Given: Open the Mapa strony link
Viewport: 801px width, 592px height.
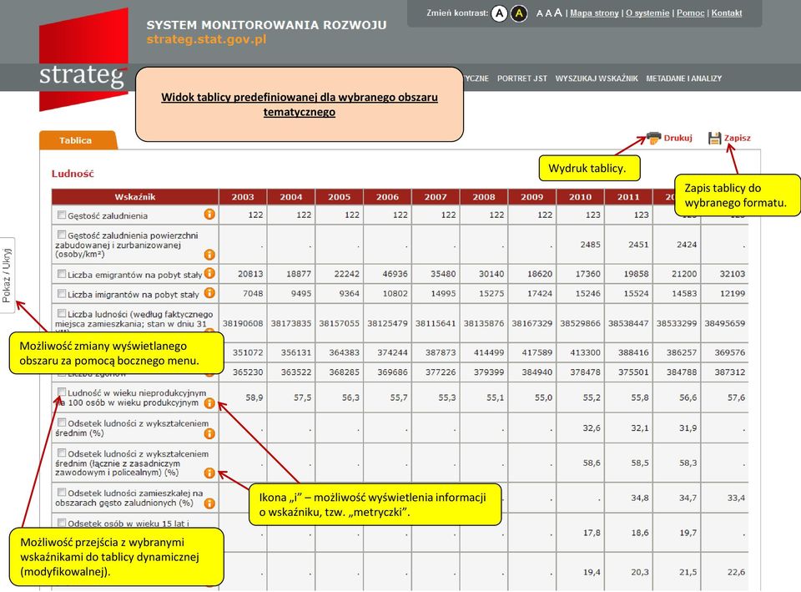Looking at the screenshot, I should (594, 13).
